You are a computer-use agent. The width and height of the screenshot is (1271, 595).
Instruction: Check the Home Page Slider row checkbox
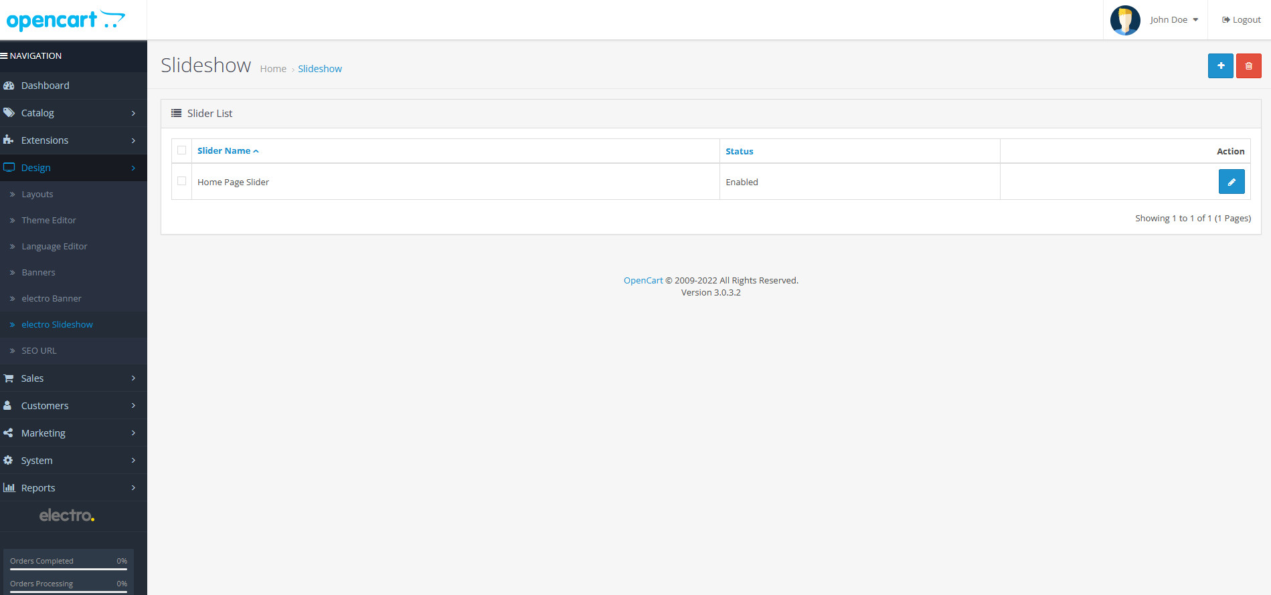click(181, 181)
